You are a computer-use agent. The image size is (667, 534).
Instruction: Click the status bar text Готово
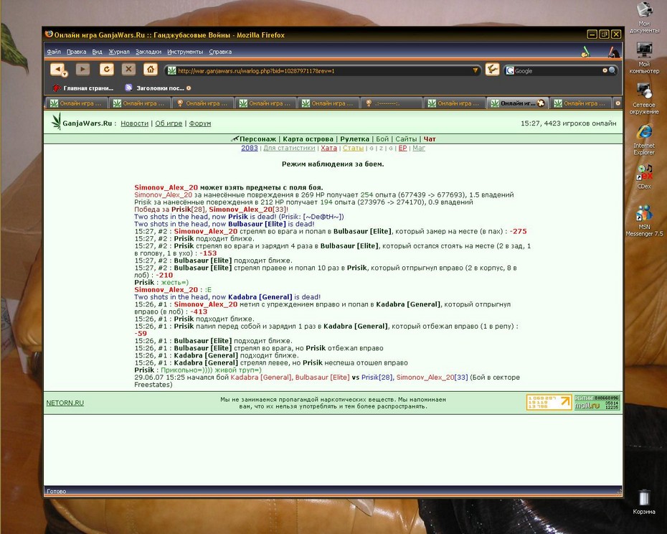[56, 491]
